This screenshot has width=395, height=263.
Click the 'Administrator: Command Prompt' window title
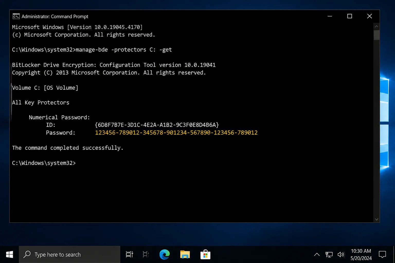(55, 16)
